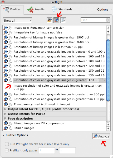Click check icon for less than 550 ppi
Screen dimensions: 113x158
click(6, 47)
